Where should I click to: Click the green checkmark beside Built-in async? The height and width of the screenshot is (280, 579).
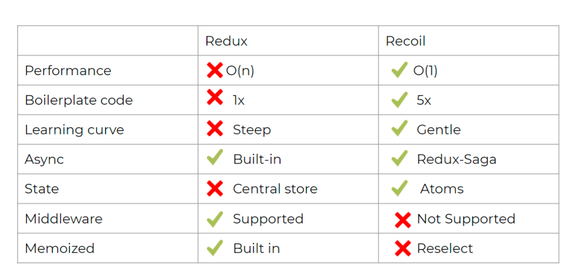[x=215, y=158]
